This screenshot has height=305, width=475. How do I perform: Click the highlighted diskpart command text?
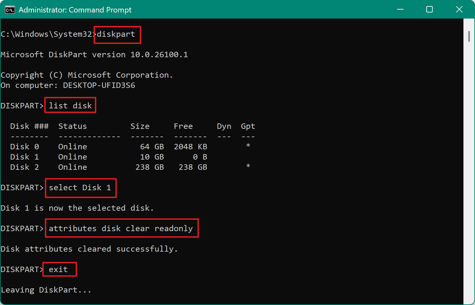click(x=117, y=35)
